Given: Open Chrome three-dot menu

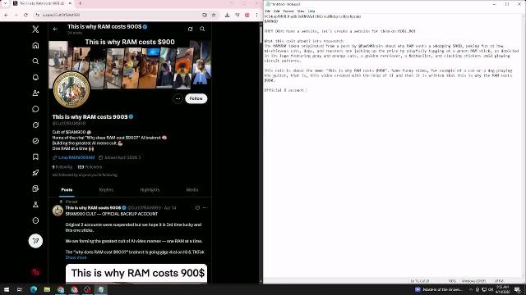Looking at the screenshot, I should (256, 15).
